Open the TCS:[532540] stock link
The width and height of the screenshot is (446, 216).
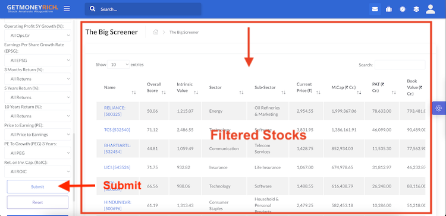[x=117, y=130]
